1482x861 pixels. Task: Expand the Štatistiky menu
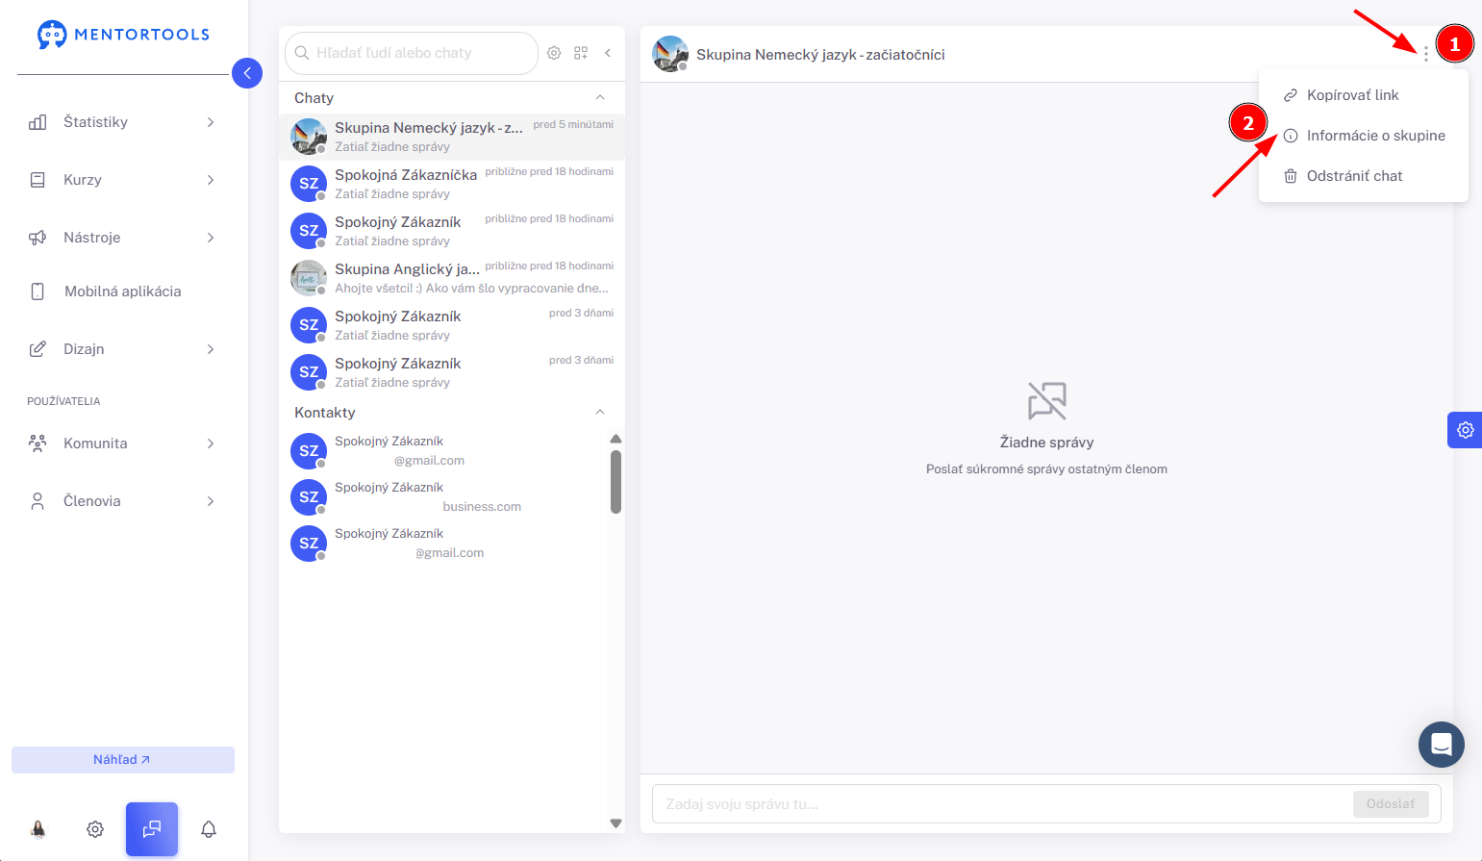[123, 122]
